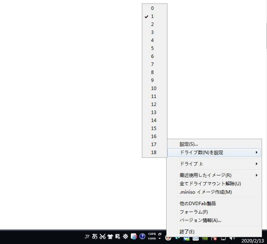Screen dimensions: 267x244
Task: Open 設定(S)... from the context menu
Action: click(x=214, y=144)
